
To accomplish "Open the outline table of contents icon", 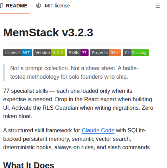I will (x=157, y=6).
